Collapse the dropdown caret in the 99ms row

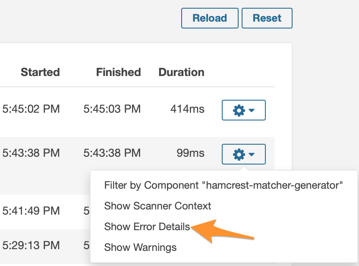(x=252, y=155)
